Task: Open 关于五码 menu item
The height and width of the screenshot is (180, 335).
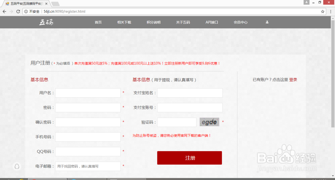Action: tap(183, 22)
